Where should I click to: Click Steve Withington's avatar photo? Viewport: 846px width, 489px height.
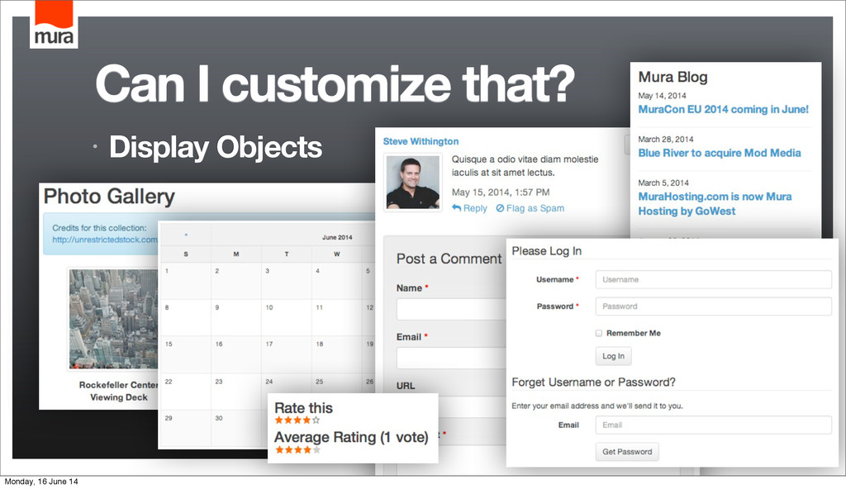[413, 183]
